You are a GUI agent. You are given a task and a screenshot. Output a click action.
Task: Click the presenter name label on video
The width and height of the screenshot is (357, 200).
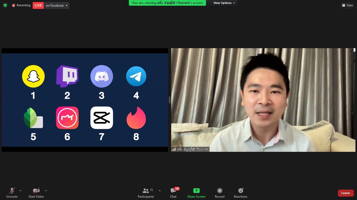190,149
